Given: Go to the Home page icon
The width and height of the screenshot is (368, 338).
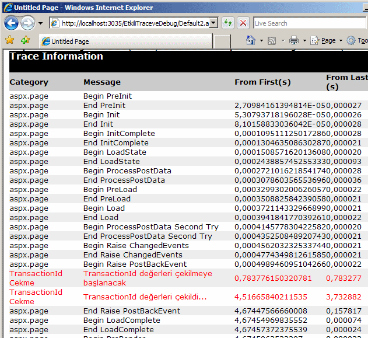Looking at the screenshot, I should pos(251,41).
